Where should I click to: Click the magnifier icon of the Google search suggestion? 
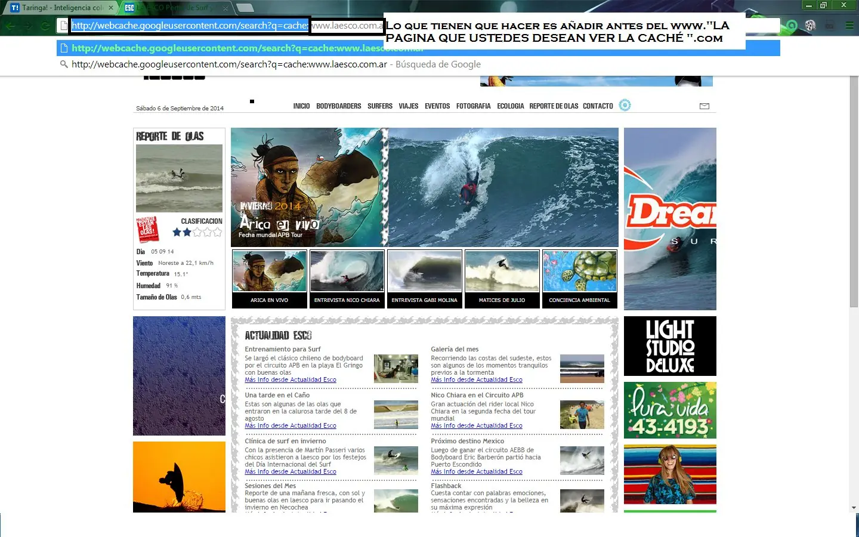[64, 64]
